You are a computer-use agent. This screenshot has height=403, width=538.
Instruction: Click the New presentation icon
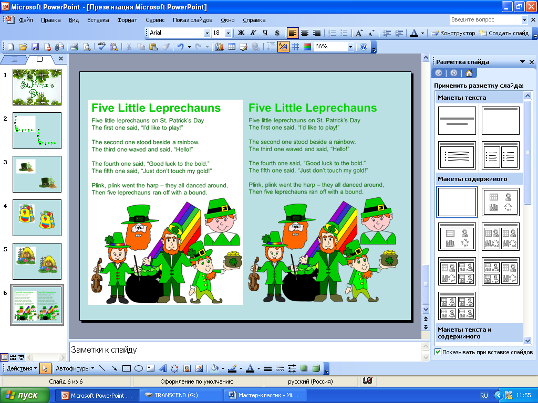coord(11,47)
